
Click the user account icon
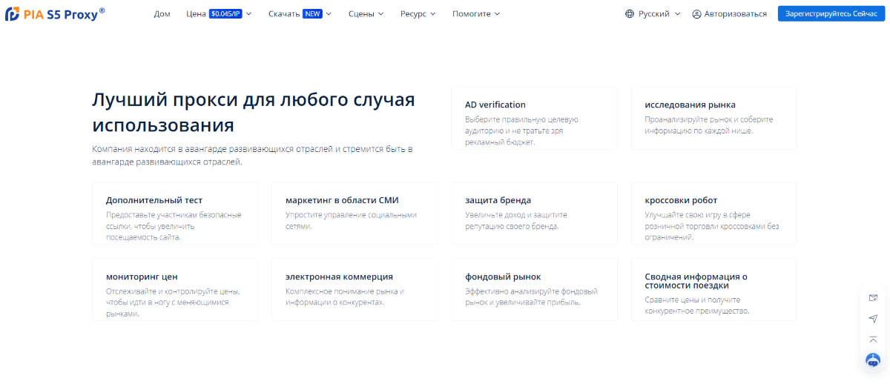click(x=696, y=13)
